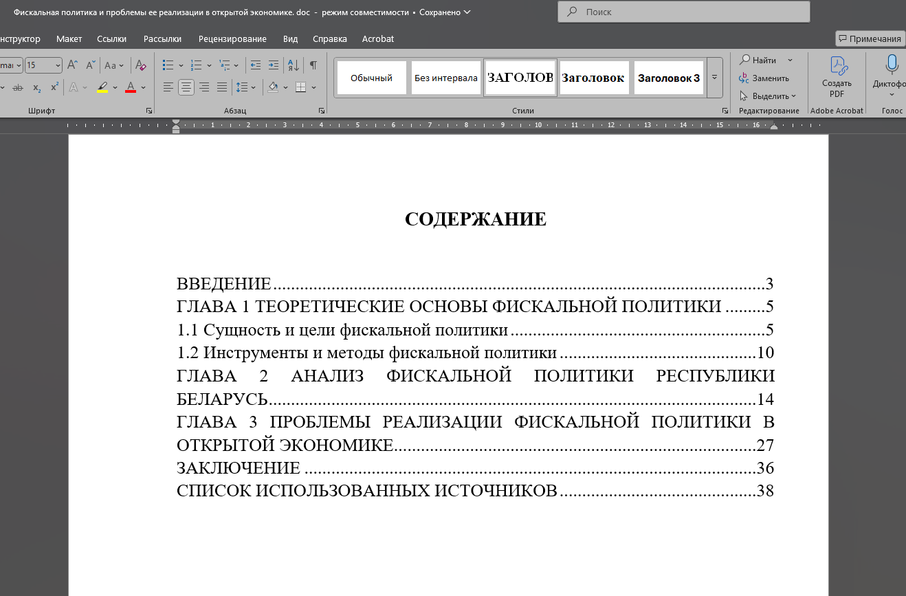The width and height of the screenshot is (906, 596).
Task: Apply text effects with the outlined A icon
Action: click(74, 87)
